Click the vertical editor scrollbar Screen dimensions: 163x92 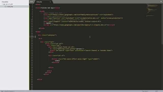[x=162, y=24]
